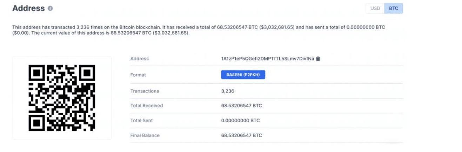
Task: Click the large Address page heading
Action: tap(28, 8)
